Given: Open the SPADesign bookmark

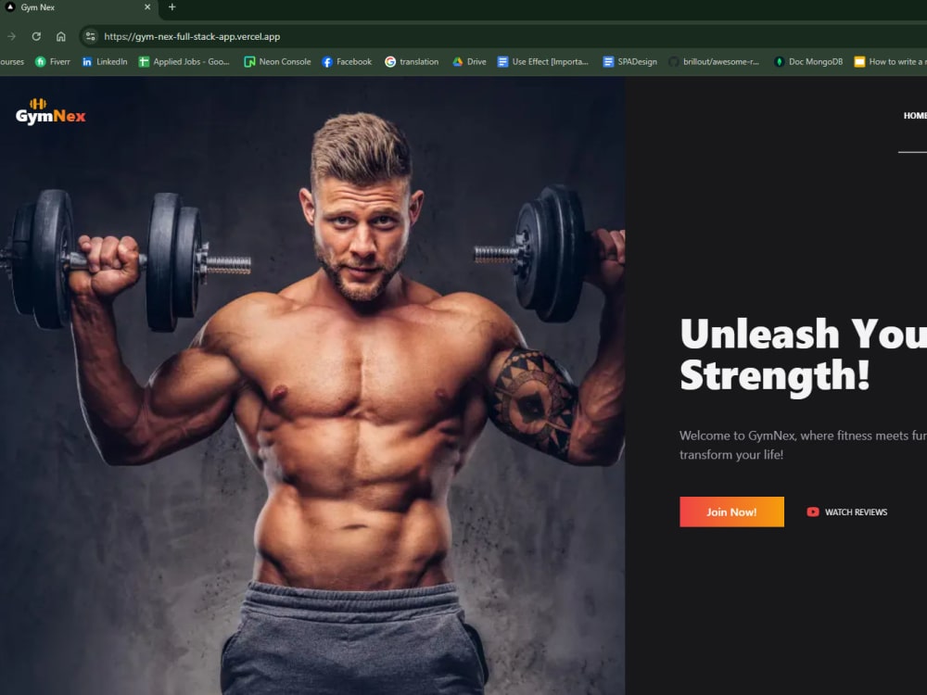Looking at the screenshot, I should point(630,61).
